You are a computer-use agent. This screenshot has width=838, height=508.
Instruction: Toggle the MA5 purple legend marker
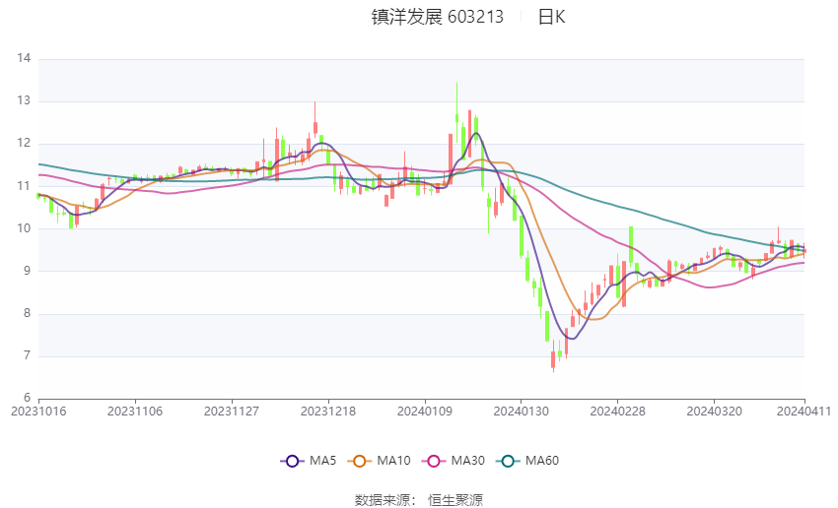point(293,461)
